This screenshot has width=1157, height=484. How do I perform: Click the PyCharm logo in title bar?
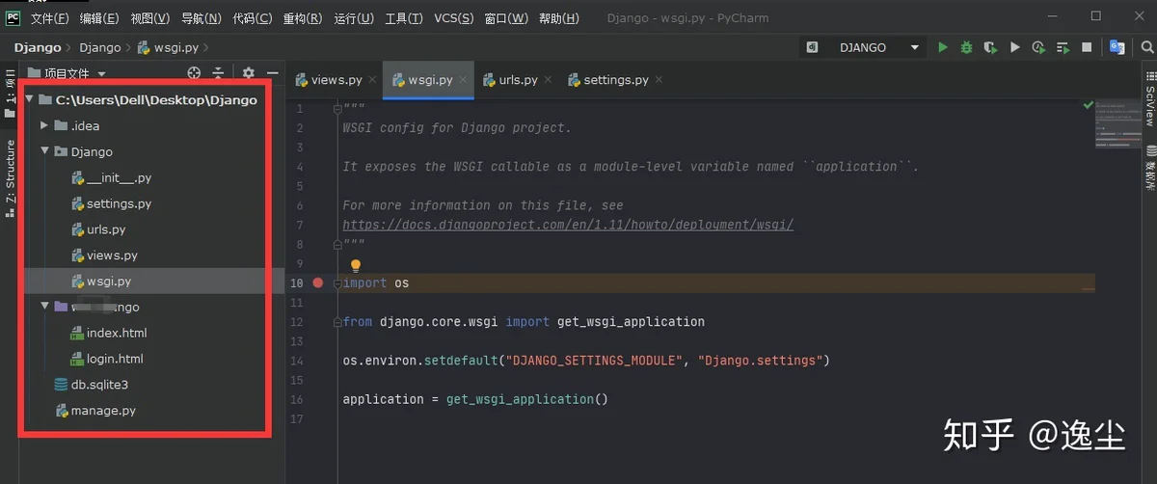tap(13, 17)
